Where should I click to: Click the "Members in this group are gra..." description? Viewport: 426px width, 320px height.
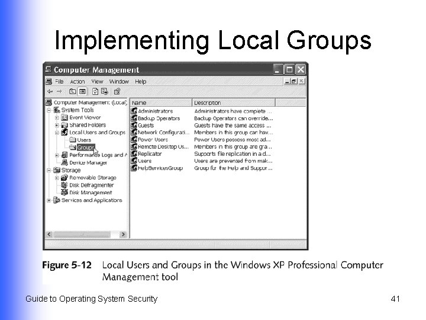(233, 147)
